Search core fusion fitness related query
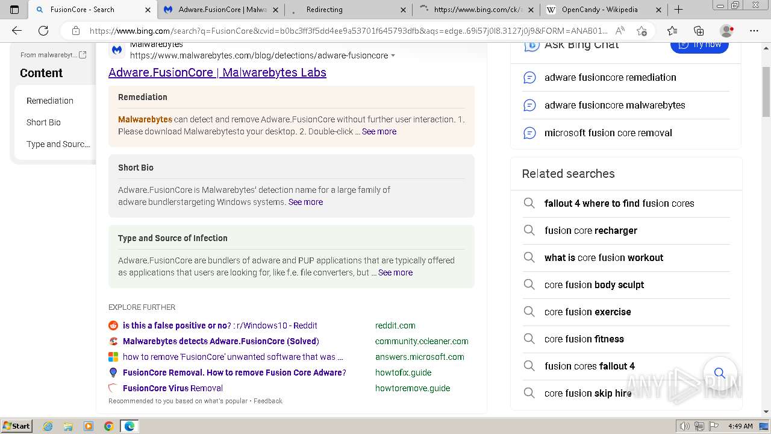 (x=584, y=339)
